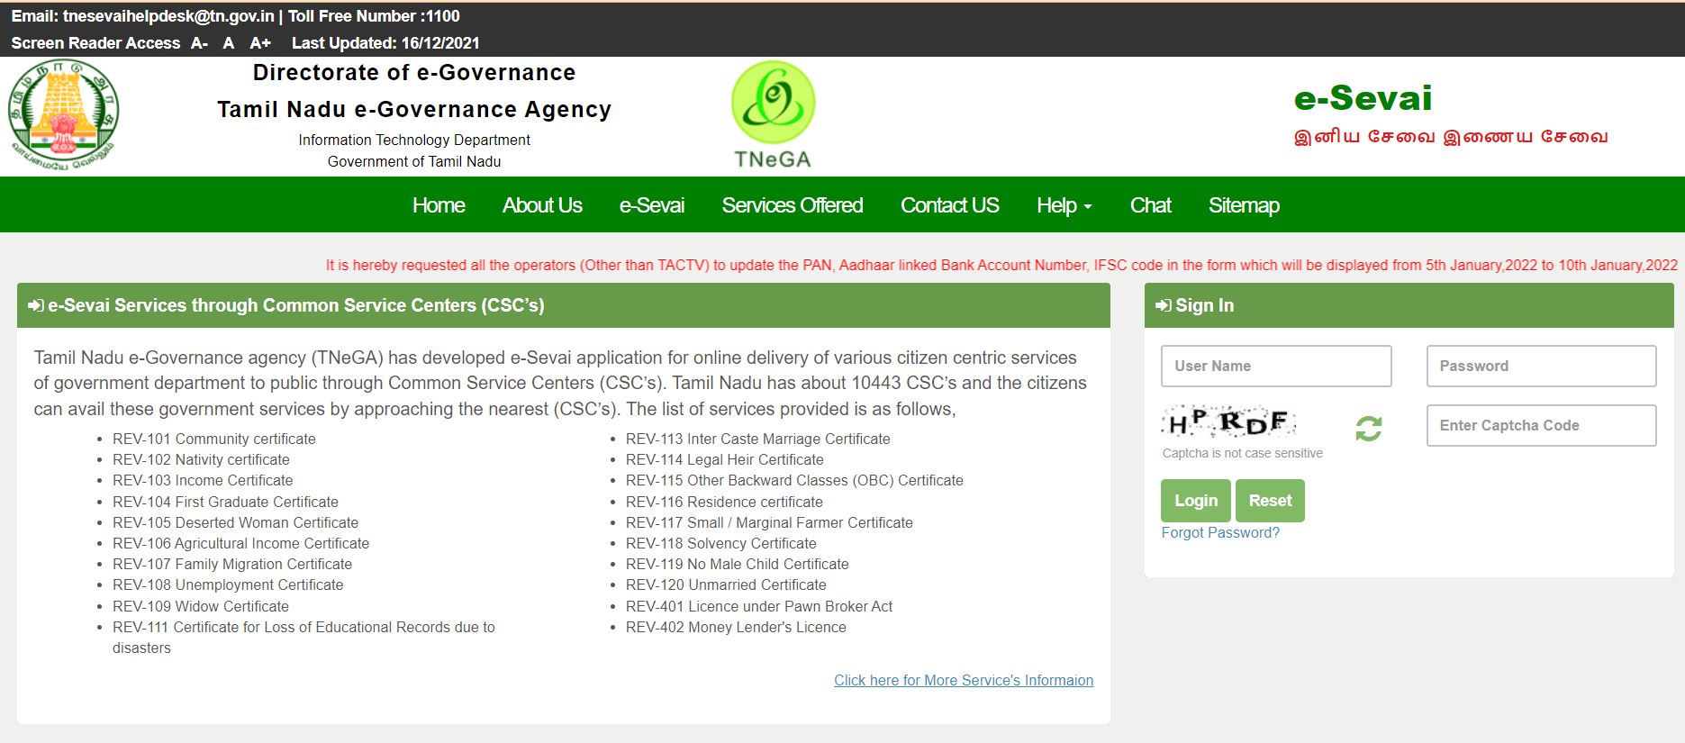Screen dimensions: 1685x743
Task: Focus the Enter Captcha Code field
Action: 1541,425
